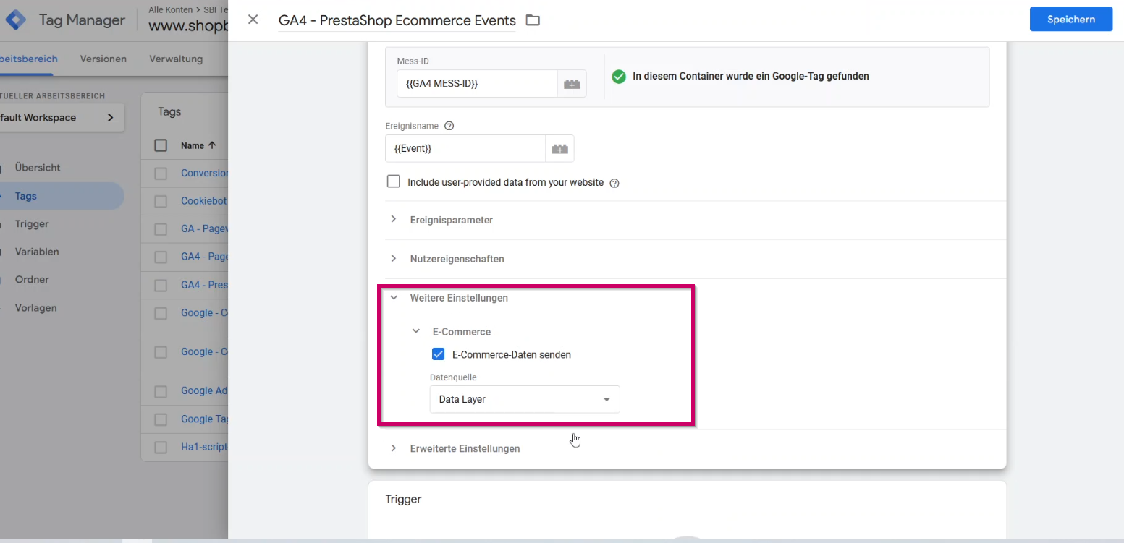This screenshot has height=543, width=1124.
Task: Click the Tag Manager logo icon
Action: pos(16,20)
